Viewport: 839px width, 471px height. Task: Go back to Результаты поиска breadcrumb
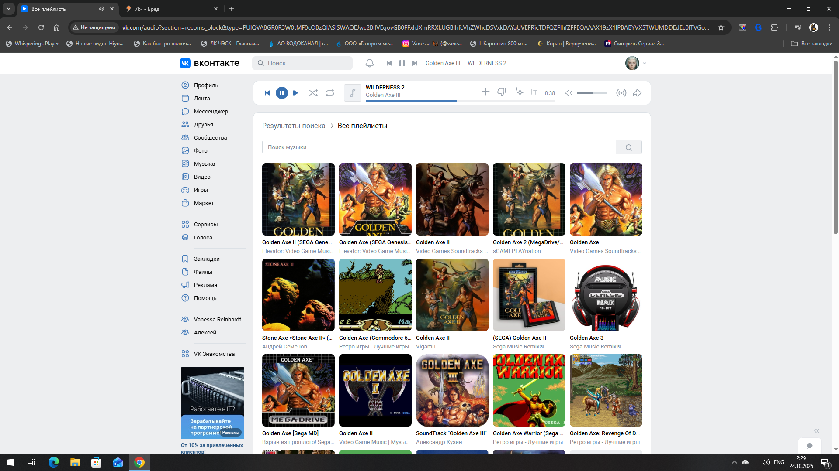tap(294, 126)
